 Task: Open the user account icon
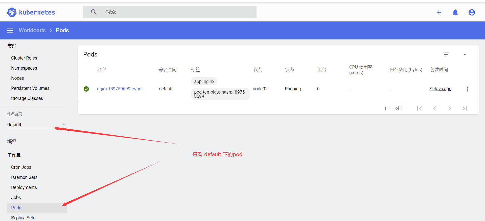[x=472, y=12]
